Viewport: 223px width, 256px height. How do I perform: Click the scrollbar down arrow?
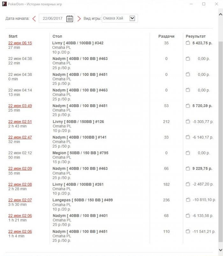click(x=220, y=250)
